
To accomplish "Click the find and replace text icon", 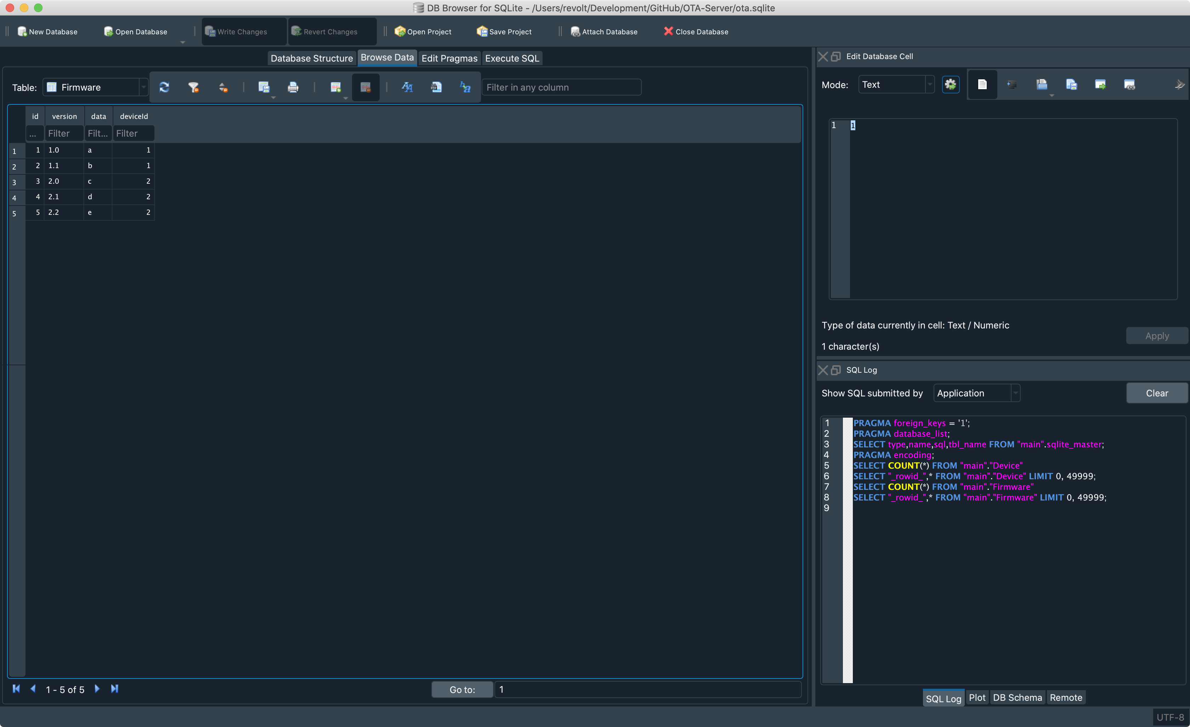I will (465, 87).
